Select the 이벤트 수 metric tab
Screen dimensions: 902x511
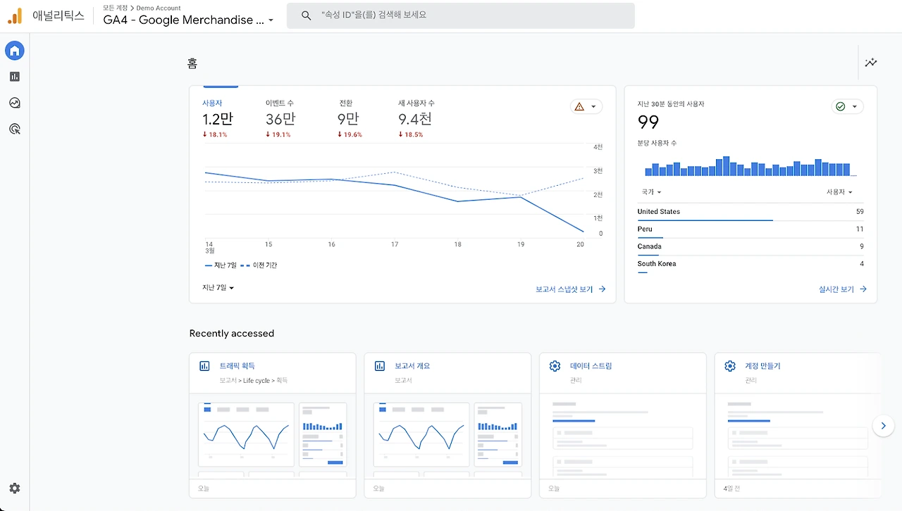(x=280, y=118)
